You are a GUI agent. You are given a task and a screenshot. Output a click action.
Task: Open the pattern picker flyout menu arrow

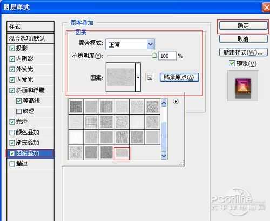[x=175, y=102]
